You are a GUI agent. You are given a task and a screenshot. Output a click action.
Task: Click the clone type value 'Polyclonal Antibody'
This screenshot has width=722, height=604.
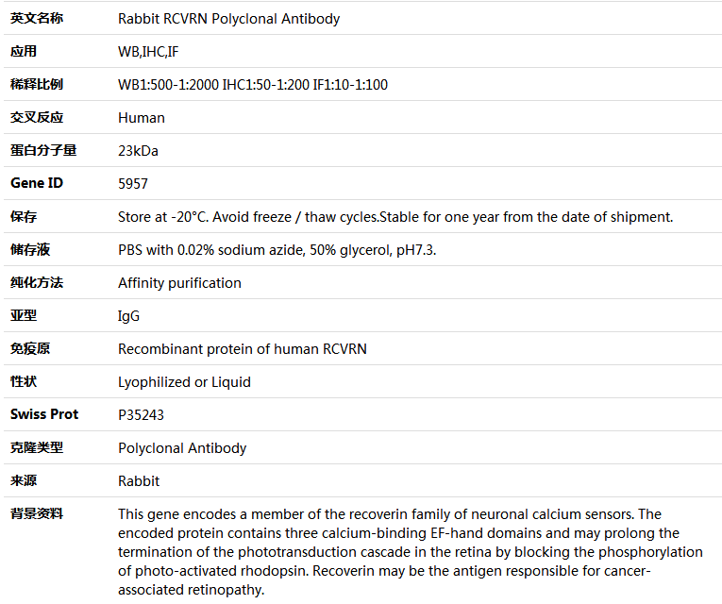tap(182, 448)
